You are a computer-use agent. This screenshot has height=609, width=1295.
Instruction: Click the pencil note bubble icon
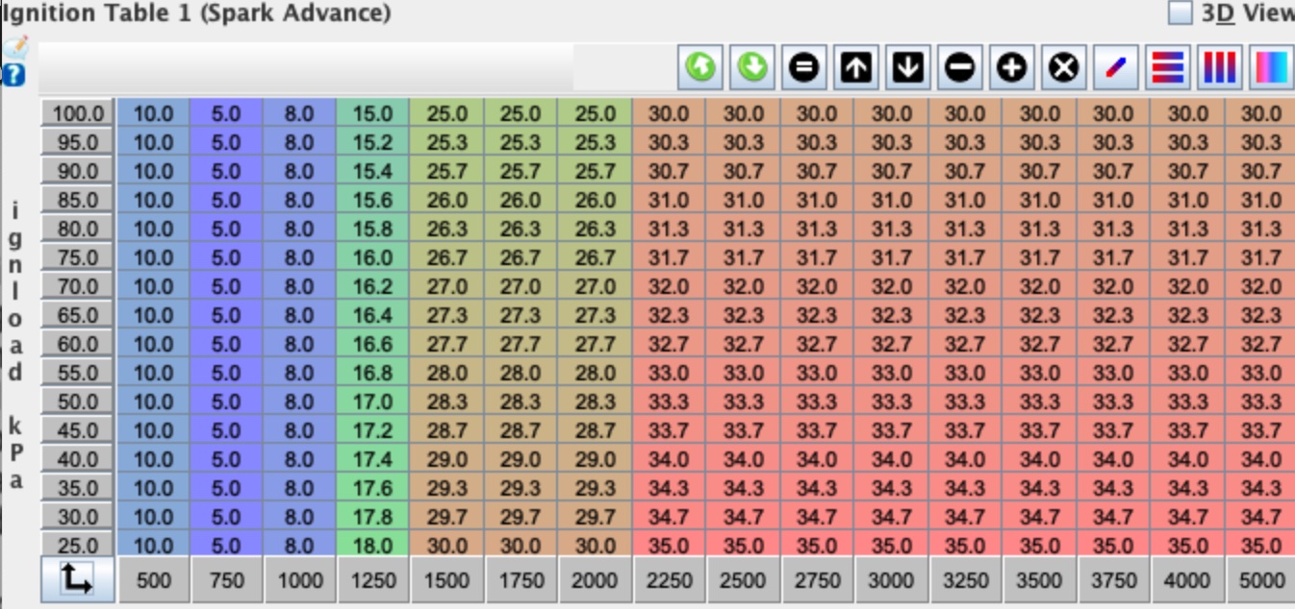tap(15, 48)
